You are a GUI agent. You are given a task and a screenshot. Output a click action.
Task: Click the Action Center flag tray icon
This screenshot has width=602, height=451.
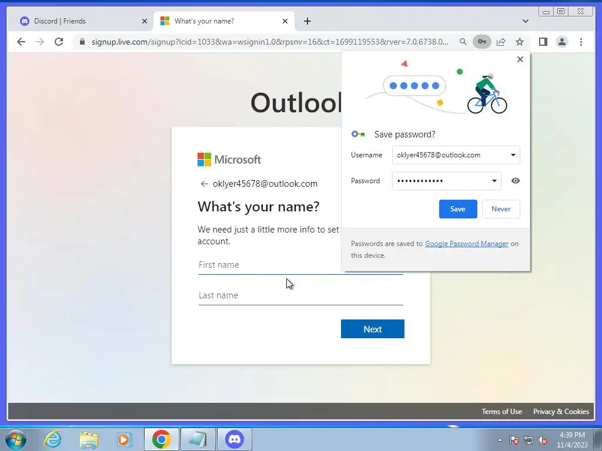[x=514, y=440]
